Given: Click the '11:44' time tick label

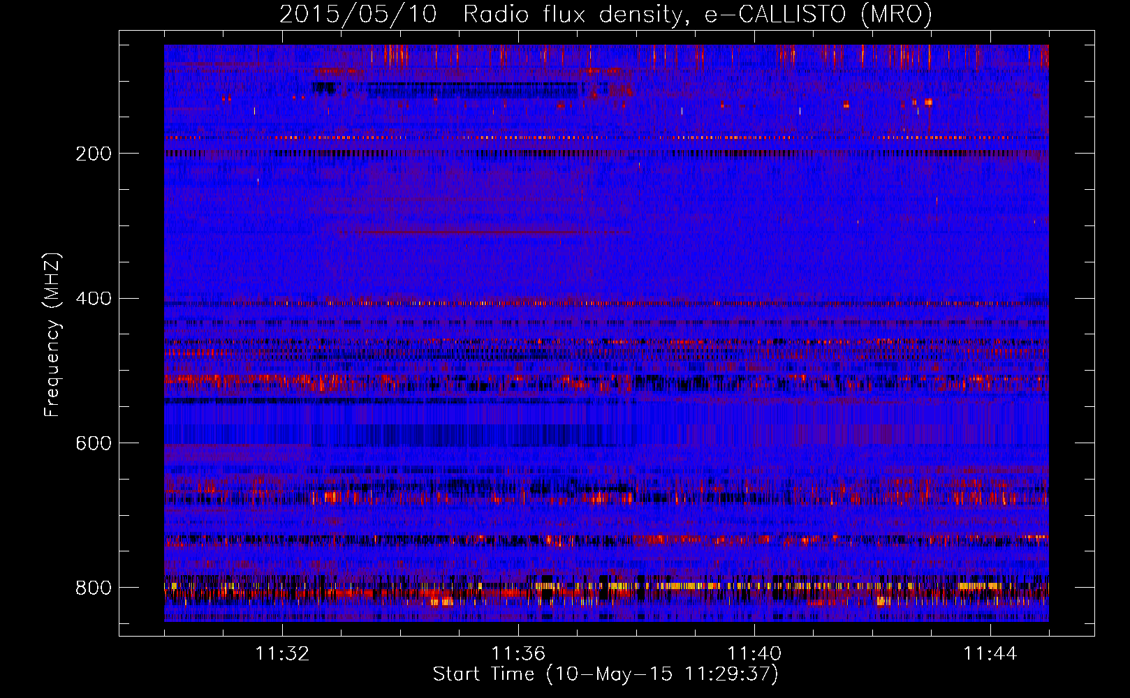Looking at the screenshot, I should (990, 654).
